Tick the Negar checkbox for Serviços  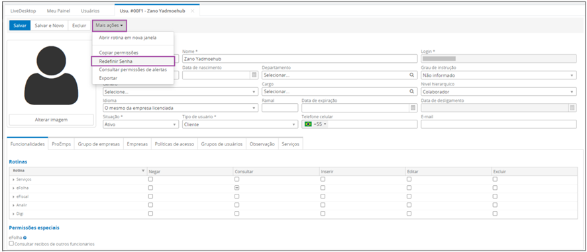(x=150, y=179)
